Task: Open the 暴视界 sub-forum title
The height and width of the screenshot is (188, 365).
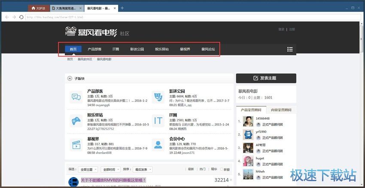Action: (x=93, y=139)
